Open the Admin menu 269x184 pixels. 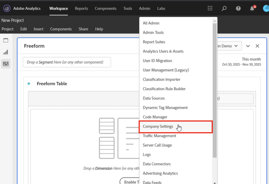[x=144, y=8]
